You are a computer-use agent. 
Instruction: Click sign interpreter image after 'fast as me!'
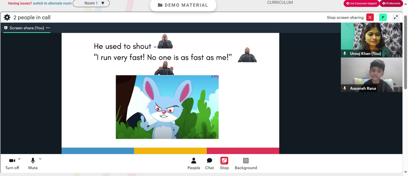pyautogui.click(x=247, y=55)
